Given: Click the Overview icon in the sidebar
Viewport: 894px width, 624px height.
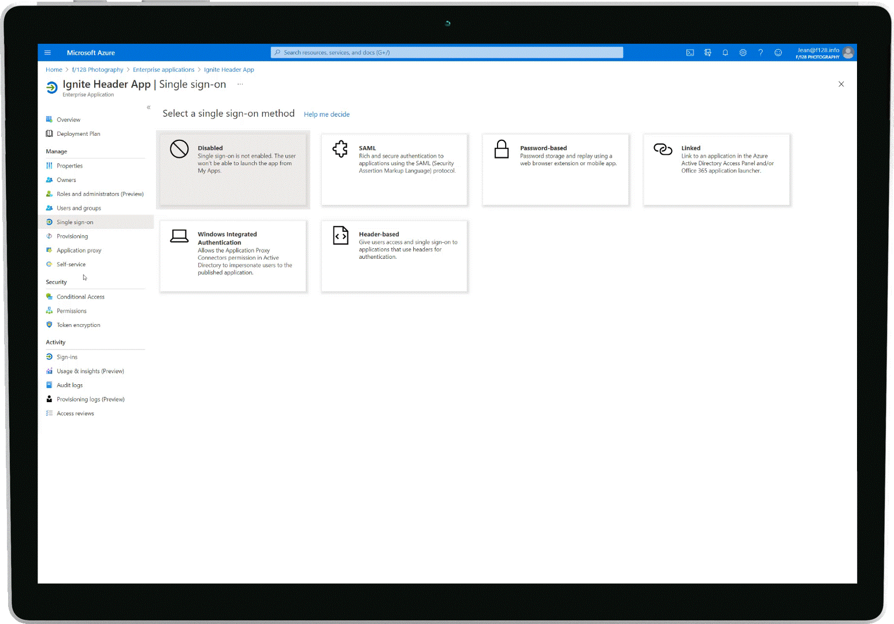Looking at the screenshot, I should coord(49,120).
